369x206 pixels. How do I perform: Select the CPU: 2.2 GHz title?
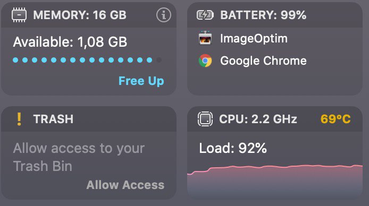pos(258,119)
